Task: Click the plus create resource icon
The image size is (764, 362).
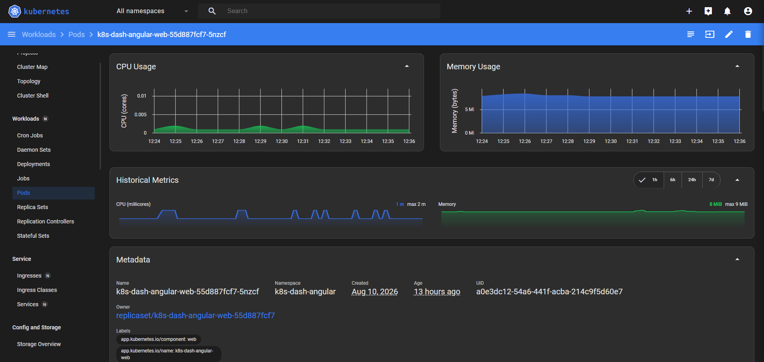Action: (689, 11)
